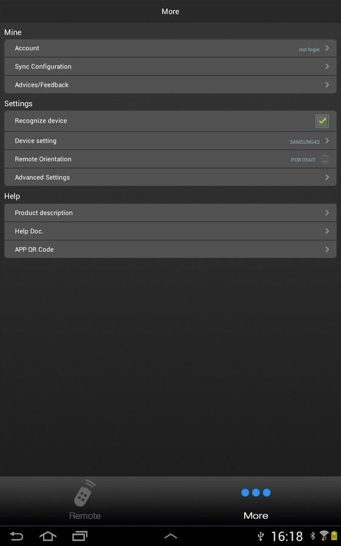This screenshot has height=546, width=341.
Task: Open Advices/Feedback entry
Action: pyautogui.click(x=170, y=84)
